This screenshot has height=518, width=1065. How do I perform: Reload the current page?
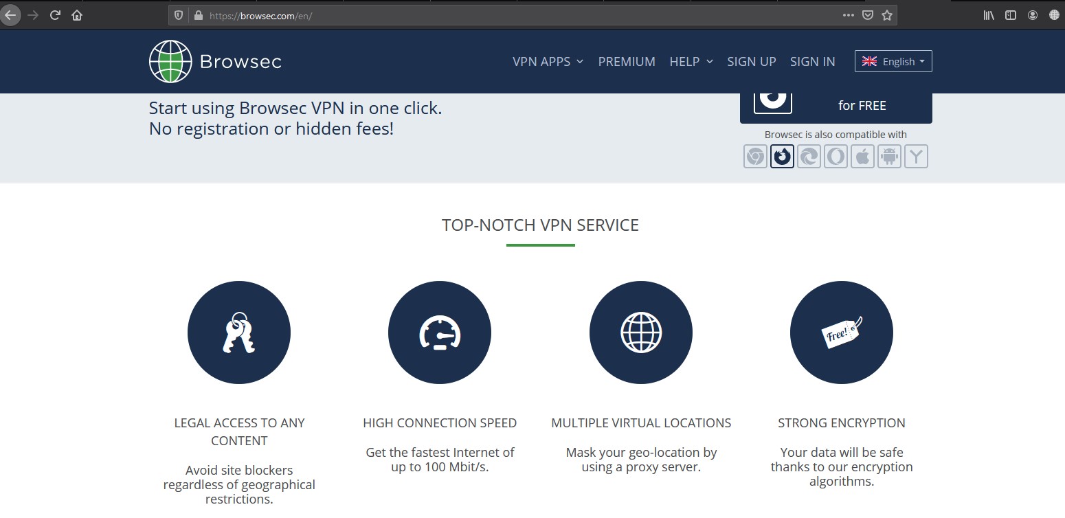tap(56, 14)
